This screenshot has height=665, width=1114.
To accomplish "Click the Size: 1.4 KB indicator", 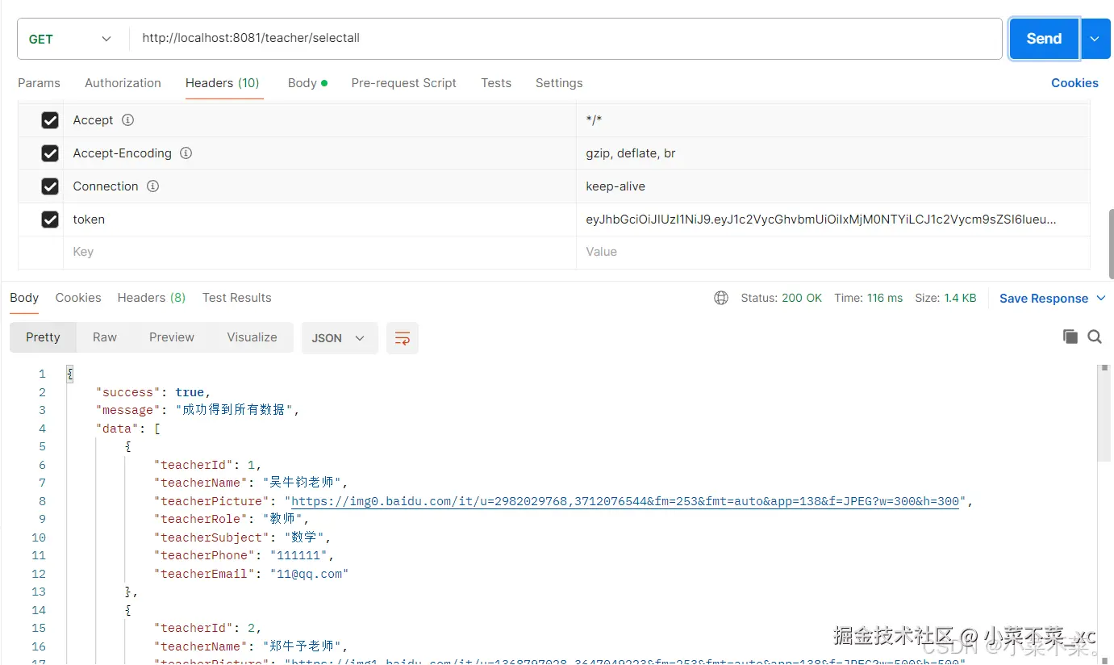I will (x=945, y=298).
